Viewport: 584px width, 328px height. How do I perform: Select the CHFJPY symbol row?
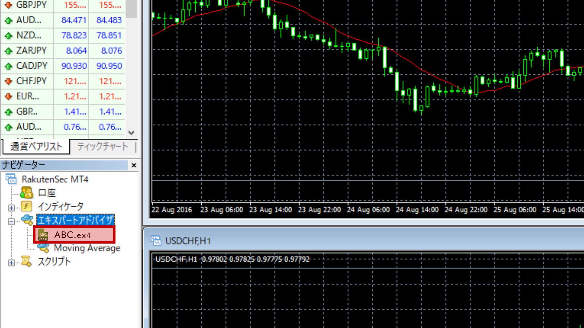[63, 81]
